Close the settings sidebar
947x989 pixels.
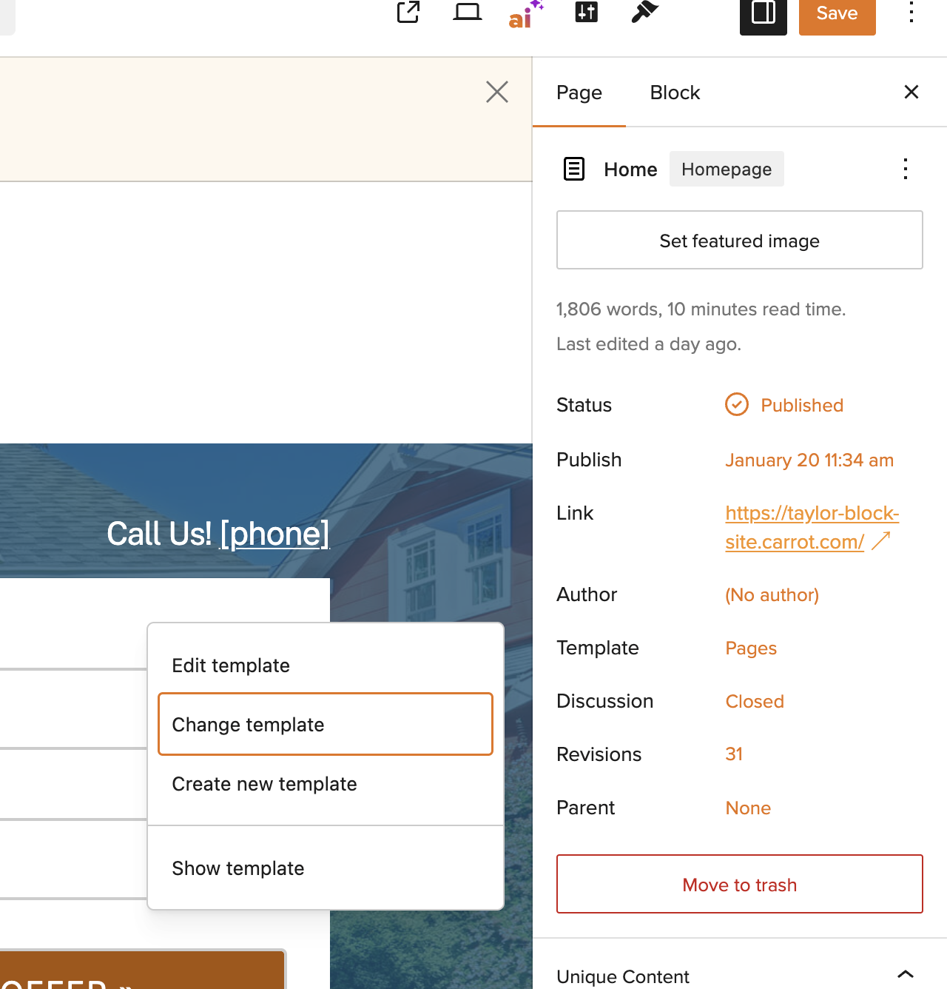(x=911, y=92)
